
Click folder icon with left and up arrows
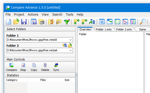pyautogui.click(x=84, y=22)
